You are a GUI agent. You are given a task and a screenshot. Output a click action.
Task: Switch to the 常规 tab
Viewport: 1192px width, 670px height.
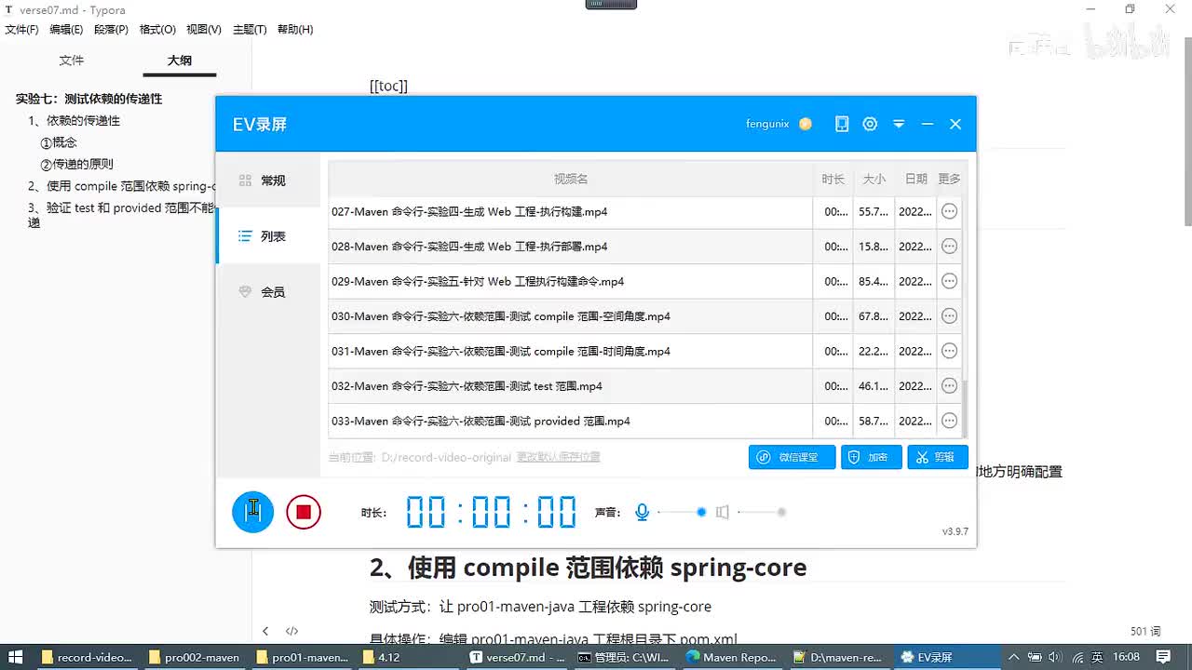coord(268,181)
